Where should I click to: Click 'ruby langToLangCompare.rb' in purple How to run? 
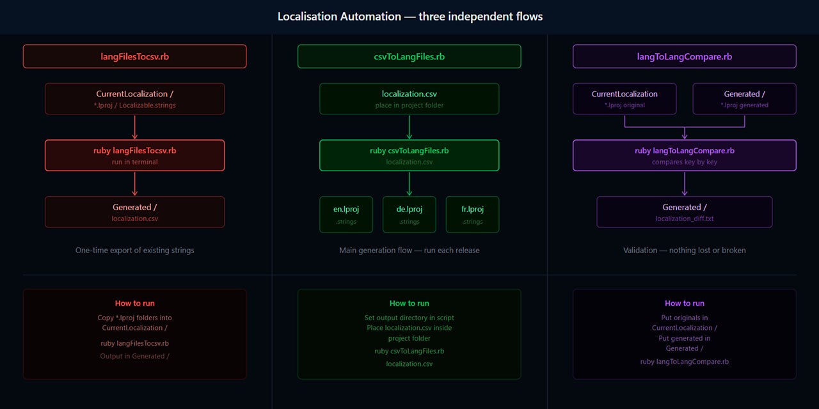coord(685,362)
